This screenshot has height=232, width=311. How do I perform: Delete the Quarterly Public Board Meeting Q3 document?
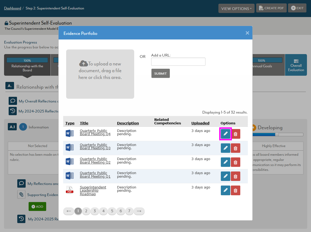pyautogui.click(x=235, y=148)
